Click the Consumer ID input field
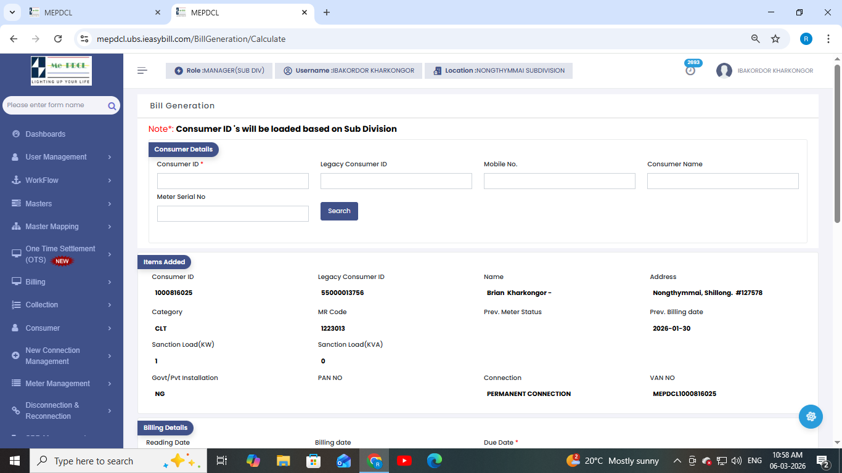The height and width of the screenshot is (473, 842). (232, 181)
